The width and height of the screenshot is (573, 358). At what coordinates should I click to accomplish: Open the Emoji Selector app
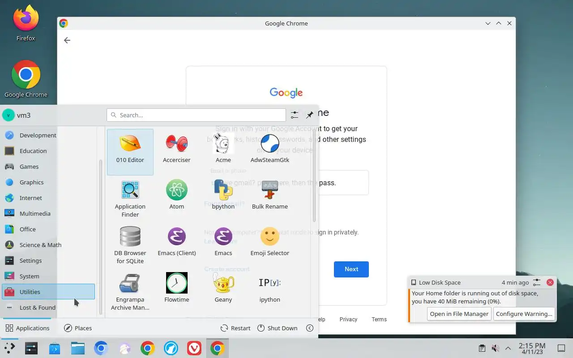[x=270, y=245]
